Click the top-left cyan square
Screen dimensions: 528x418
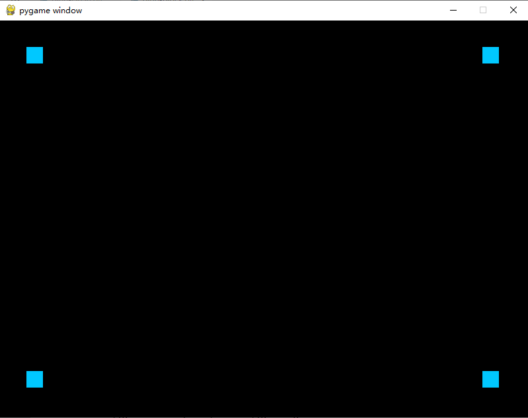click(34, 56)
